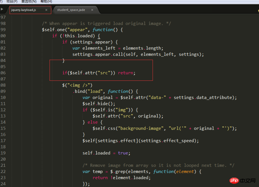259x187 pixels.
Task: Click 'return !element.loaded;' statement
Action: coord(122,178)
